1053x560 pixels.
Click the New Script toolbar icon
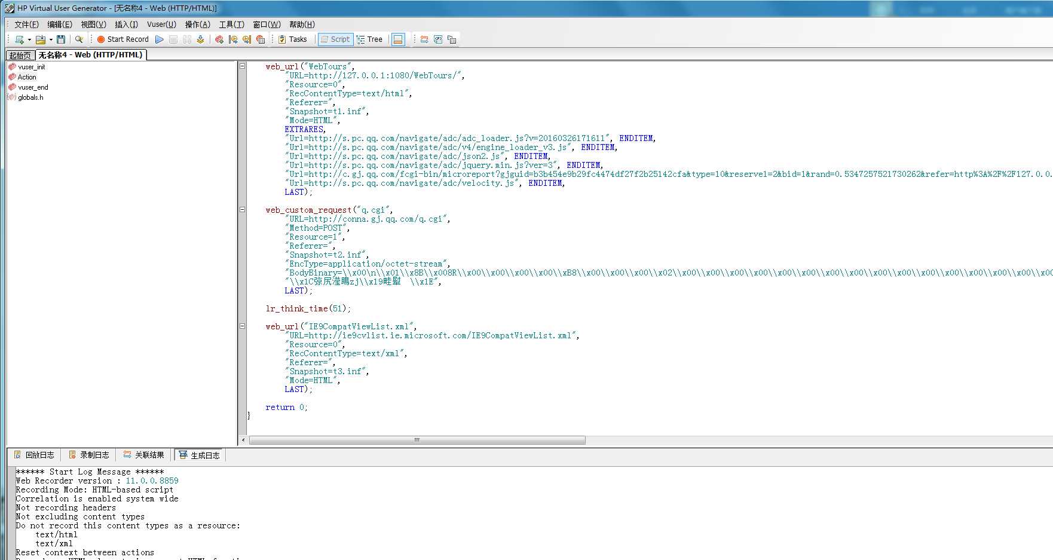[19, 39]
